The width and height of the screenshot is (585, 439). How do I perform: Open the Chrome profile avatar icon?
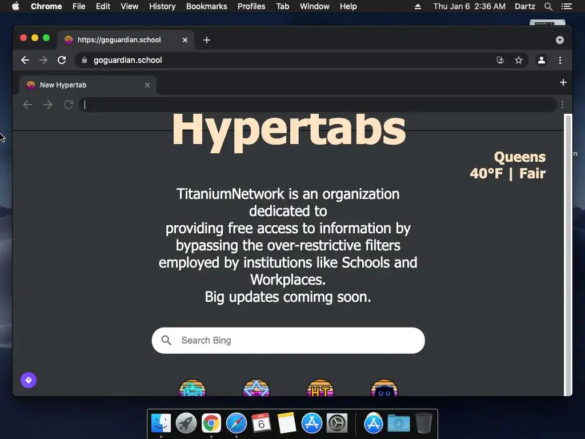click(x=542, y=60)
